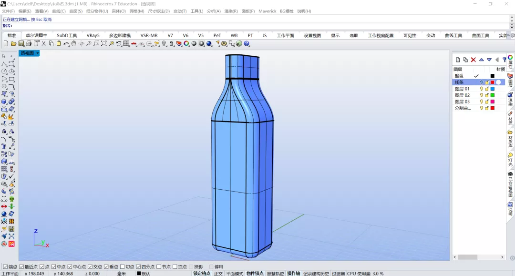Screen dimensions: 515x276
Task: Click the 正交 status bar button
Action: 218,273
